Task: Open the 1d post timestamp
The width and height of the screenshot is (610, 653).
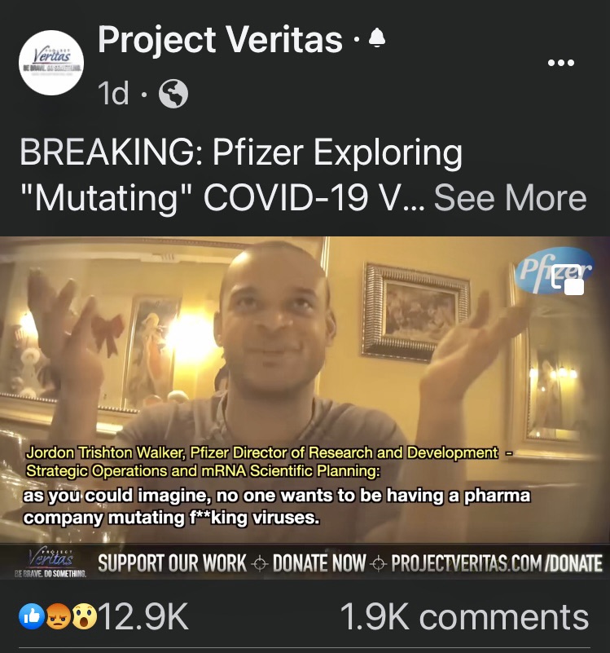Action: coord(113,93)
